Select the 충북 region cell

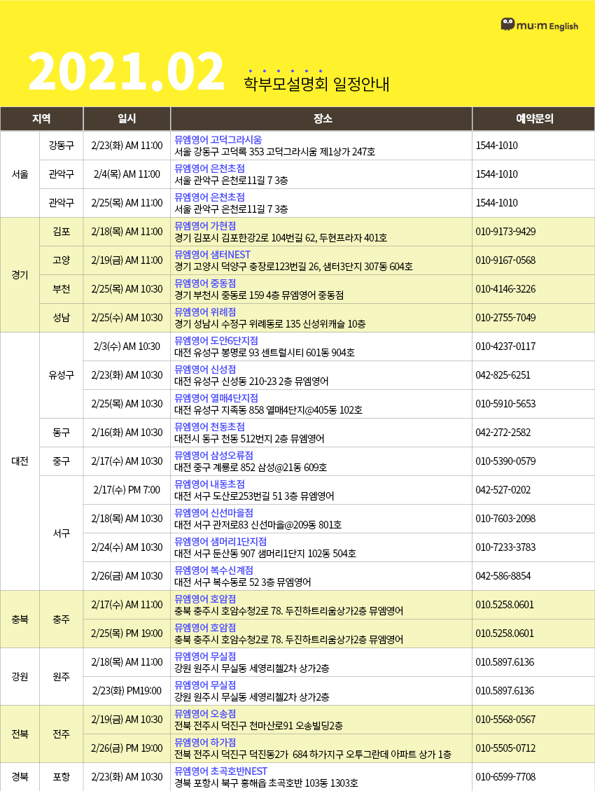[x=20, y=619]
